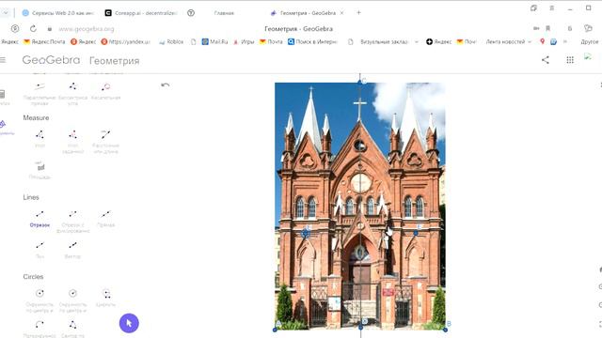Switch to Сервисы Web 2.0 browser tab
602x338 pixels.
58,13
